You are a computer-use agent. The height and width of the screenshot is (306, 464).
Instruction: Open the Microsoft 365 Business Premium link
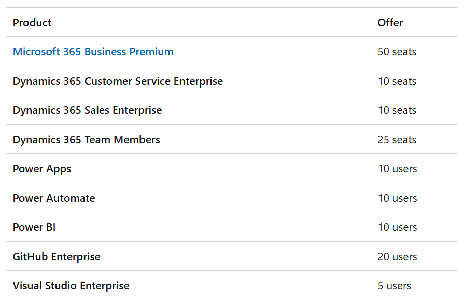click(93, 52)
